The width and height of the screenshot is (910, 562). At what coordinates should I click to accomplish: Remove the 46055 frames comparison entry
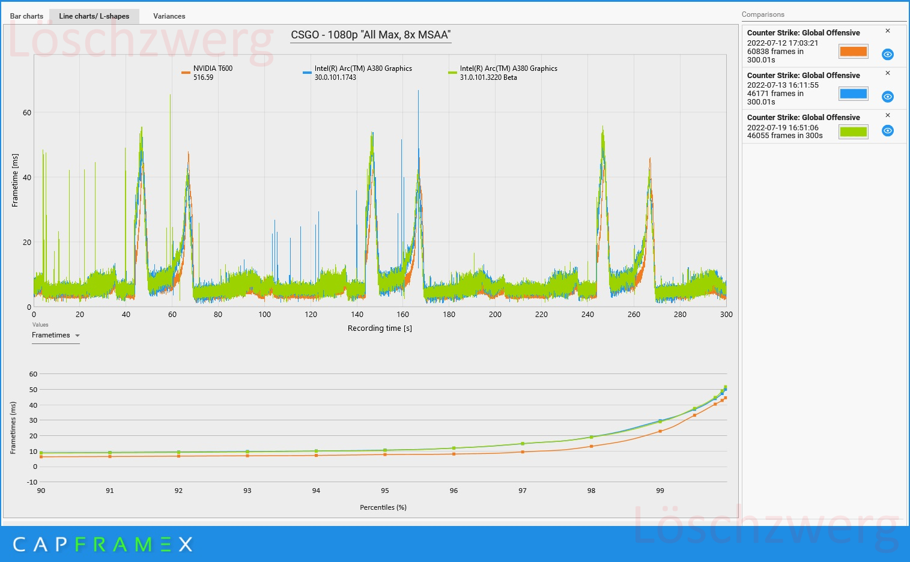(x=887, y=115)
